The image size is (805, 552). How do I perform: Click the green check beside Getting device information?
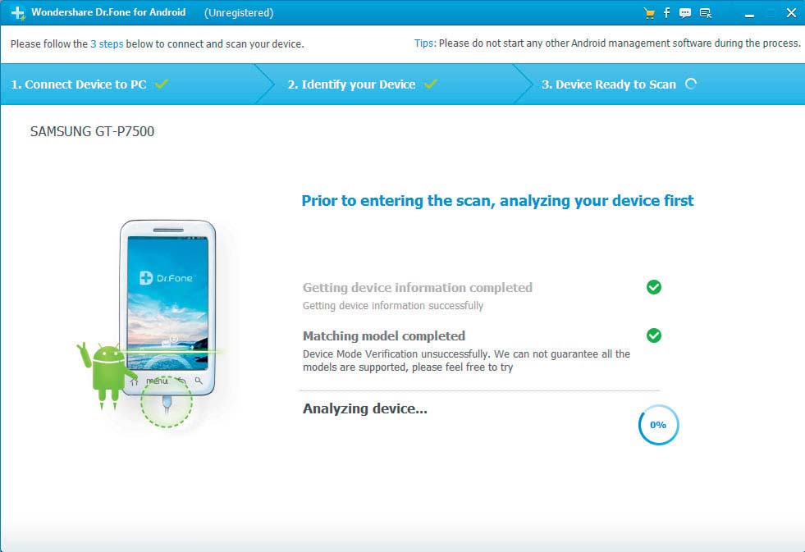click(x=653, y=287)
